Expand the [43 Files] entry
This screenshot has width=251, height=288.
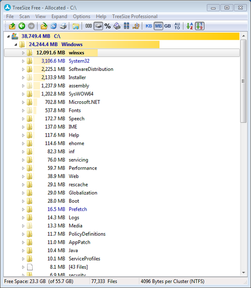[23, 267]
